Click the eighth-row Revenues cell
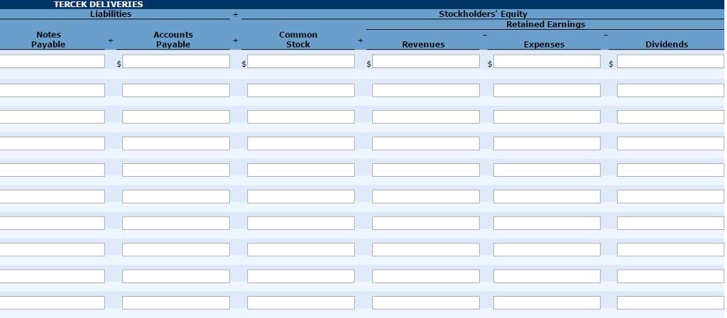The height and width of the screenshot is (318, 727). click(x=426, y=249)
